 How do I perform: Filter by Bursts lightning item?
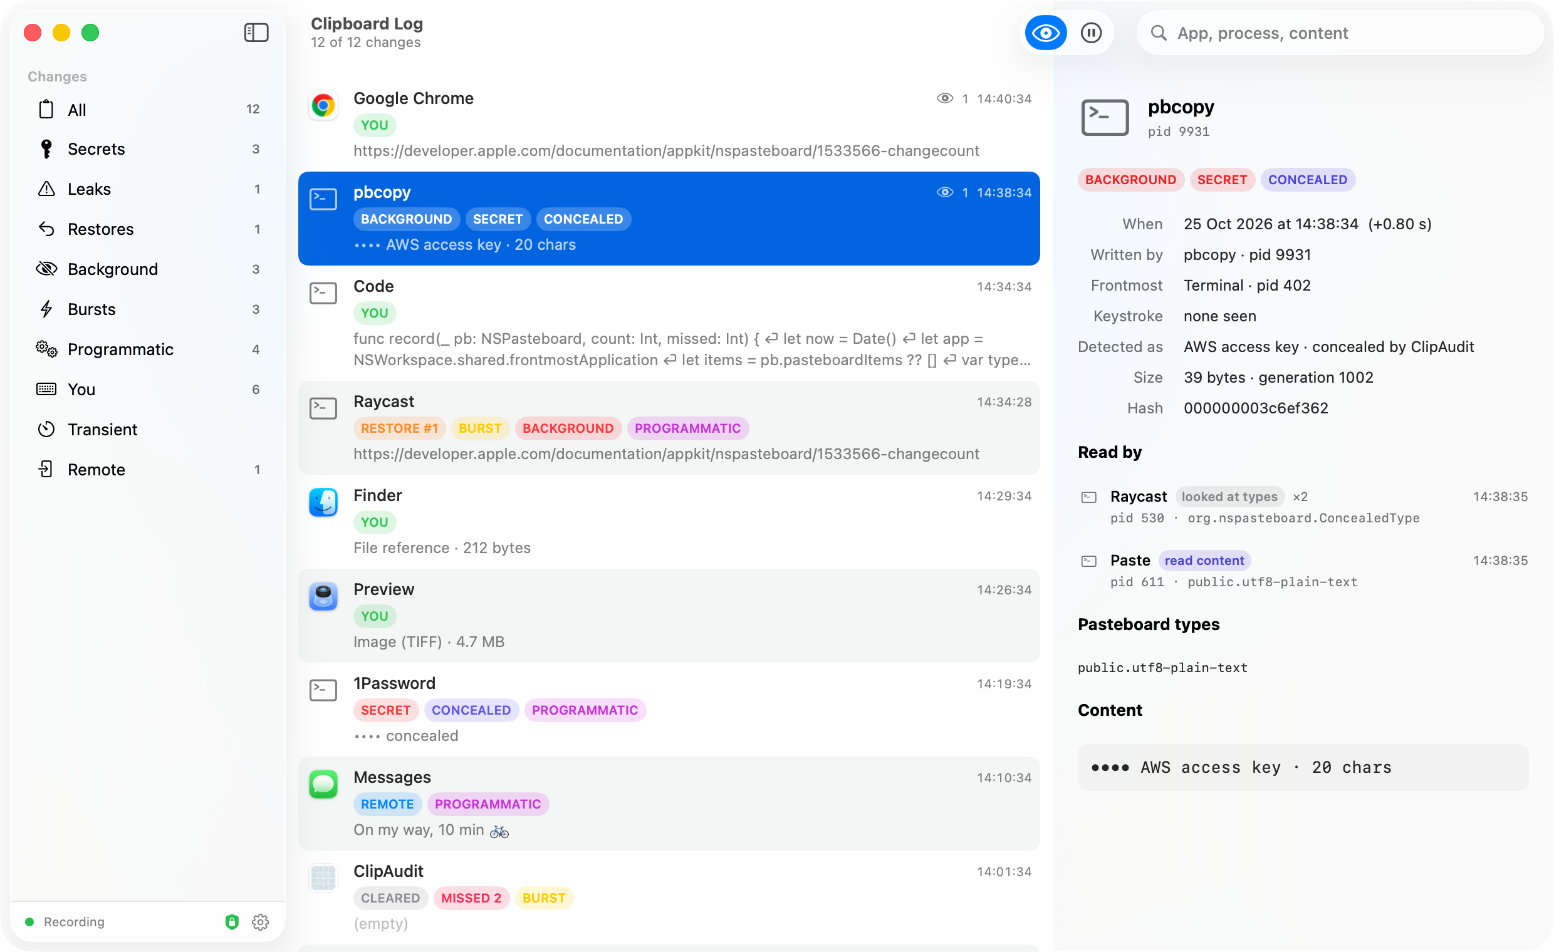click(x=149, y=309)
